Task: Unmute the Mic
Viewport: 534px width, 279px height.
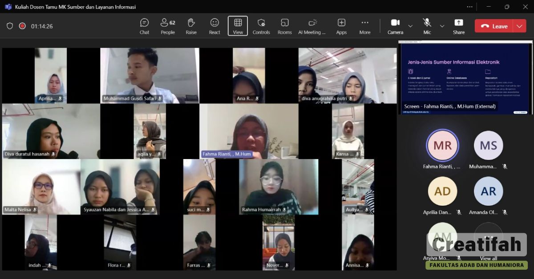Action: (427, 26)
